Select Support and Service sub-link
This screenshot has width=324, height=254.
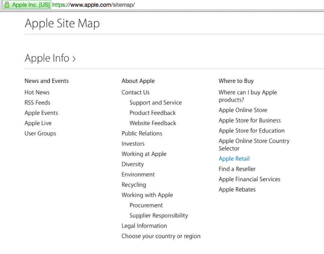click(x=156, y=103)
